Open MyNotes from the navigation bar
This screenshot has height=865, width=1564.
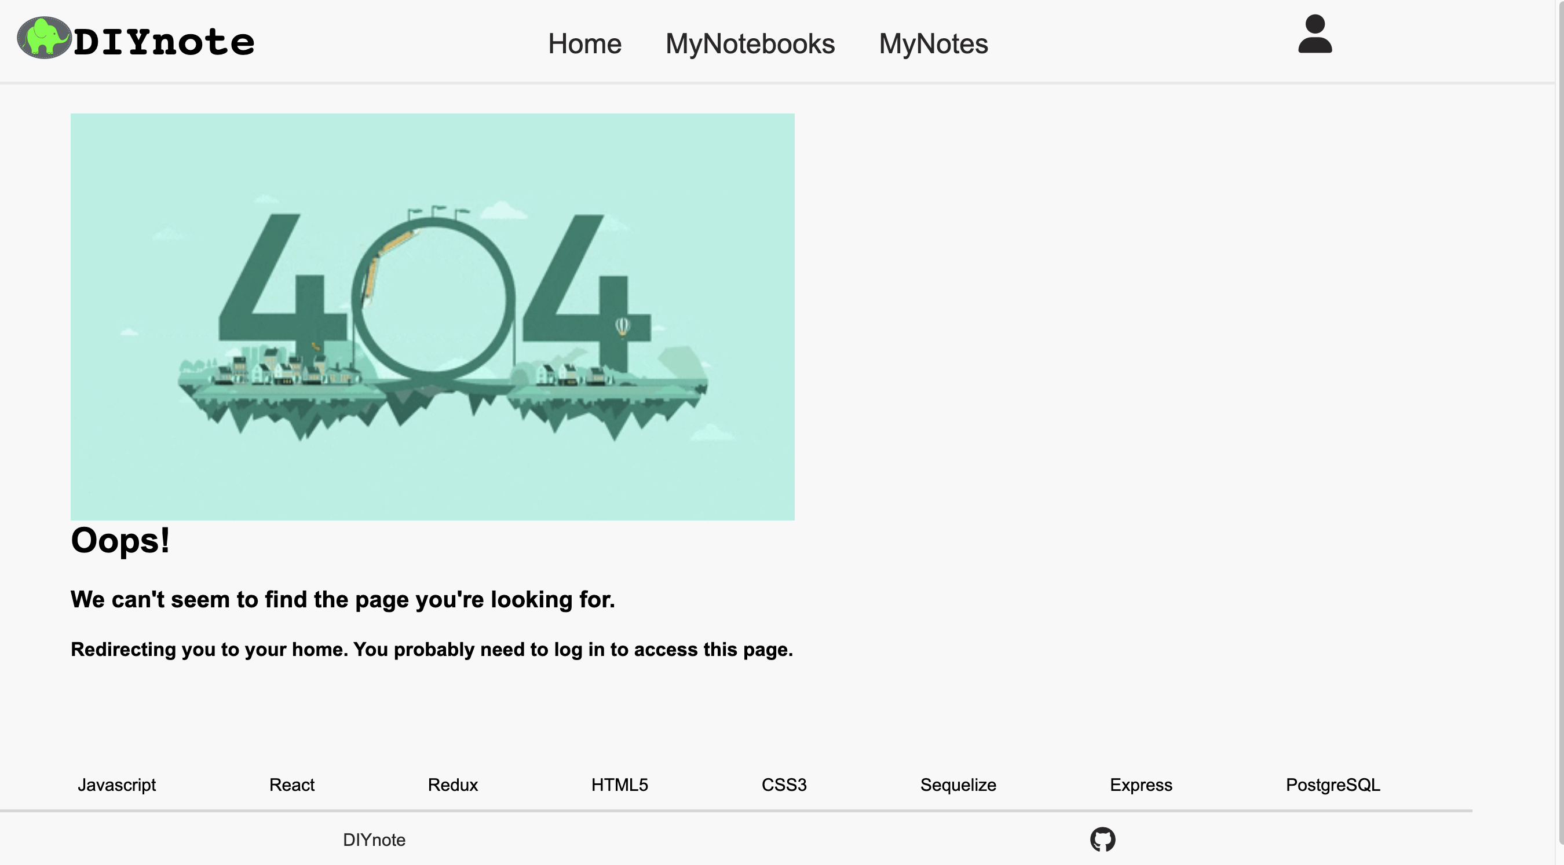click(933, 43)
